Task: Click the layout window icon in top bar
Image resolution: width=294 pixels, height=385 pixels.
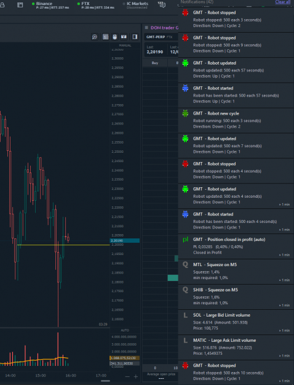Action: pos(20,5)
